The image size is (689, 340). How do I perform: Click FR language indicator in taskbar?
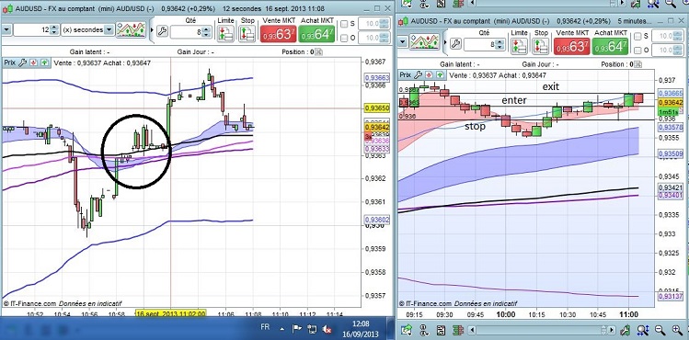(265, 327)
